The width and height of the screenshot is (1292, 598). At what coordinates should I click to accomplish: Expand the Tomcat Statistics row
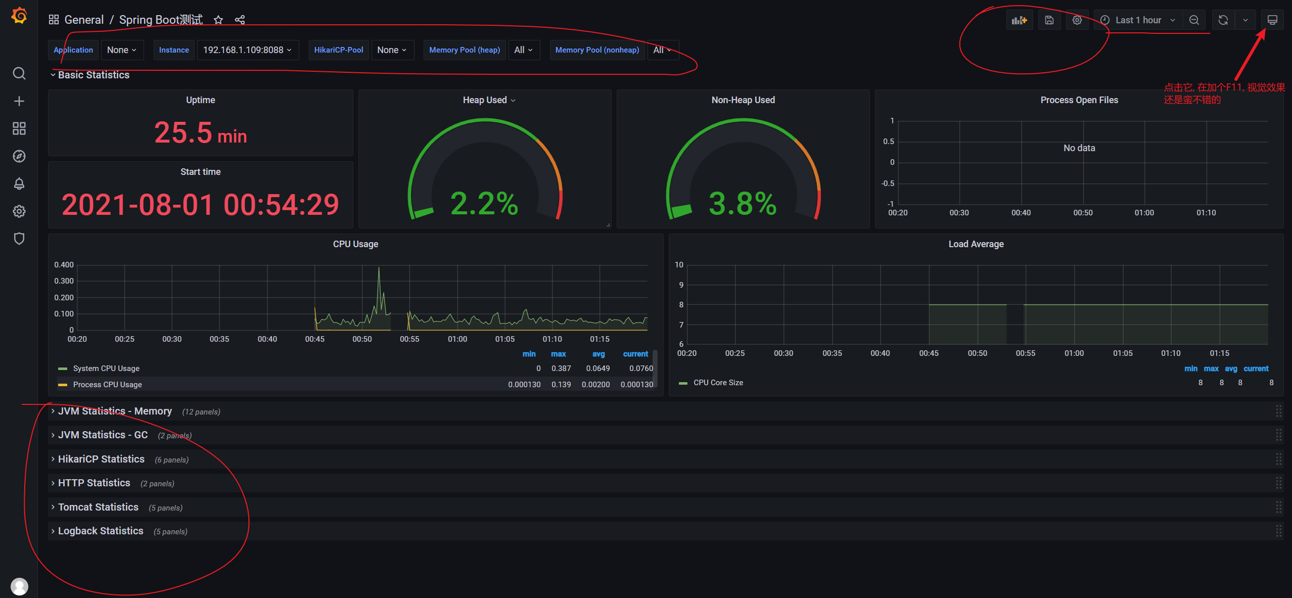[98, 507]
